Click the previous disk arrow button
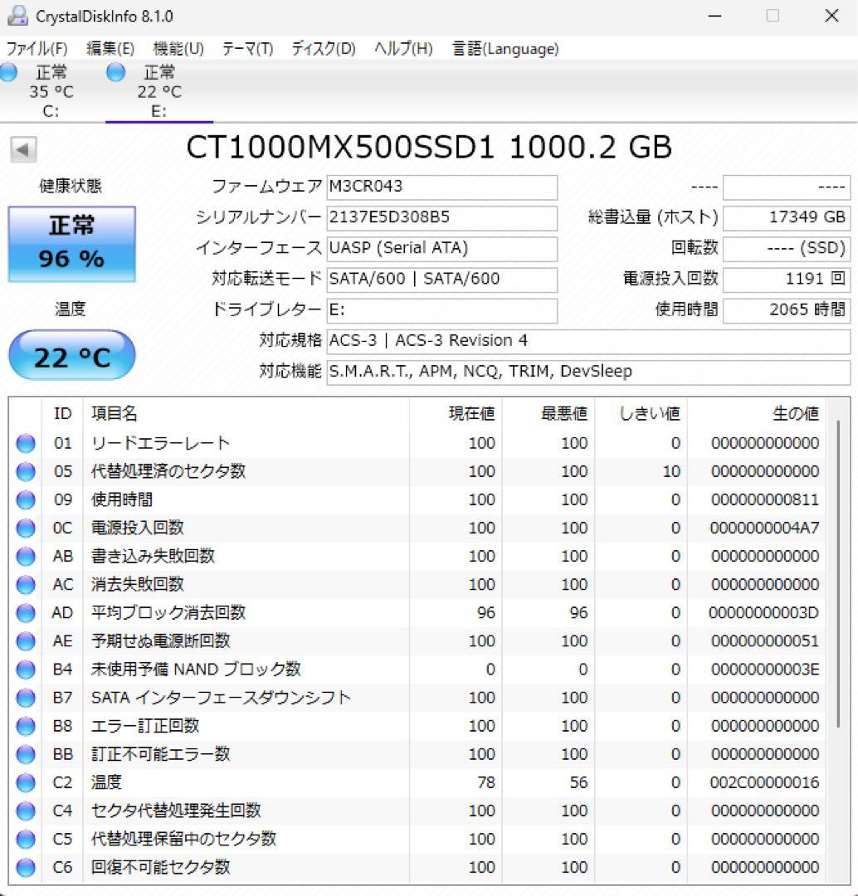 [23, 149]
